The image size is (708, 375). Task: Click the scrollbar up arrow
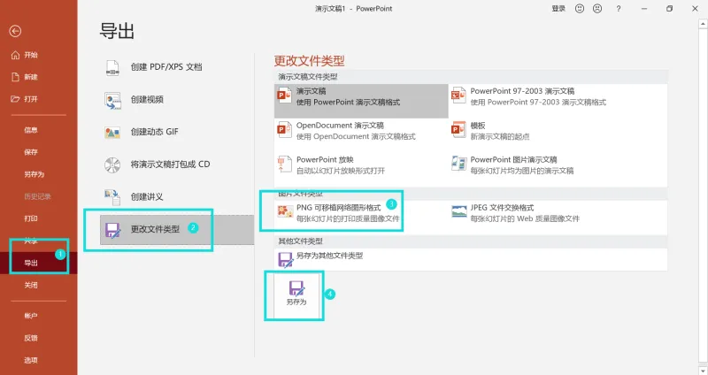point(703,24)
